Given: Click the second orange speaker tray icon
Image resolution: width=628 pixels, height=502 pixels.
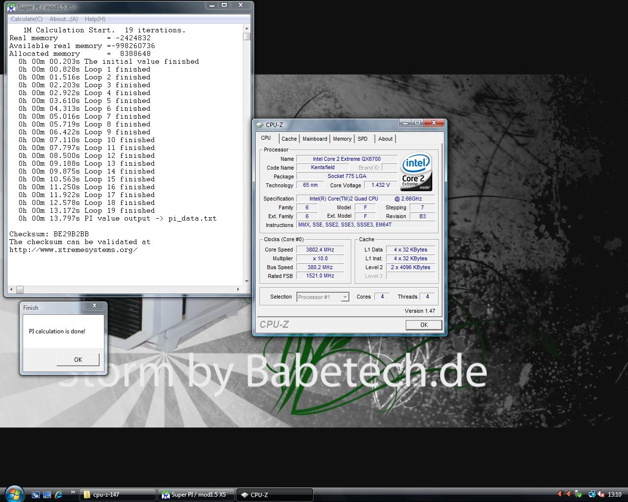Looking at the screenshot, I should click(x=570, y=494).
